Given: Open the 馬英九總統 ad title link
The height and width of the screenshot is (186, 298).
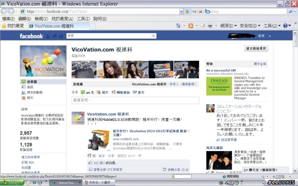Looking at the screenshot, I should (x=215, y=148).
